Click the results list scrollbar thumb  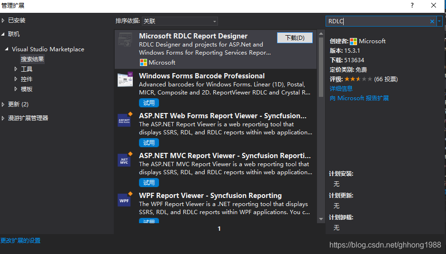(321, 67)
